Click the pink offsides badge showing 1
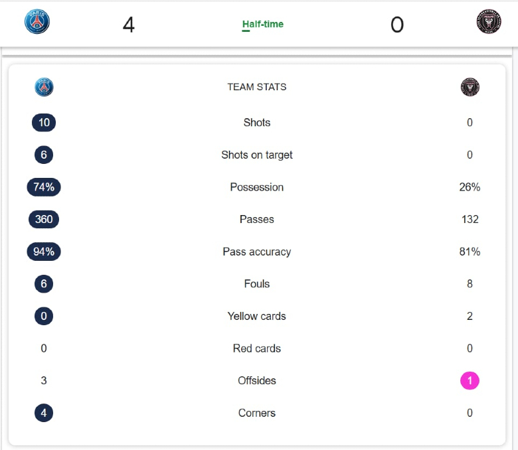This screenshot has width=518, height=450. (x=470, y=381)
